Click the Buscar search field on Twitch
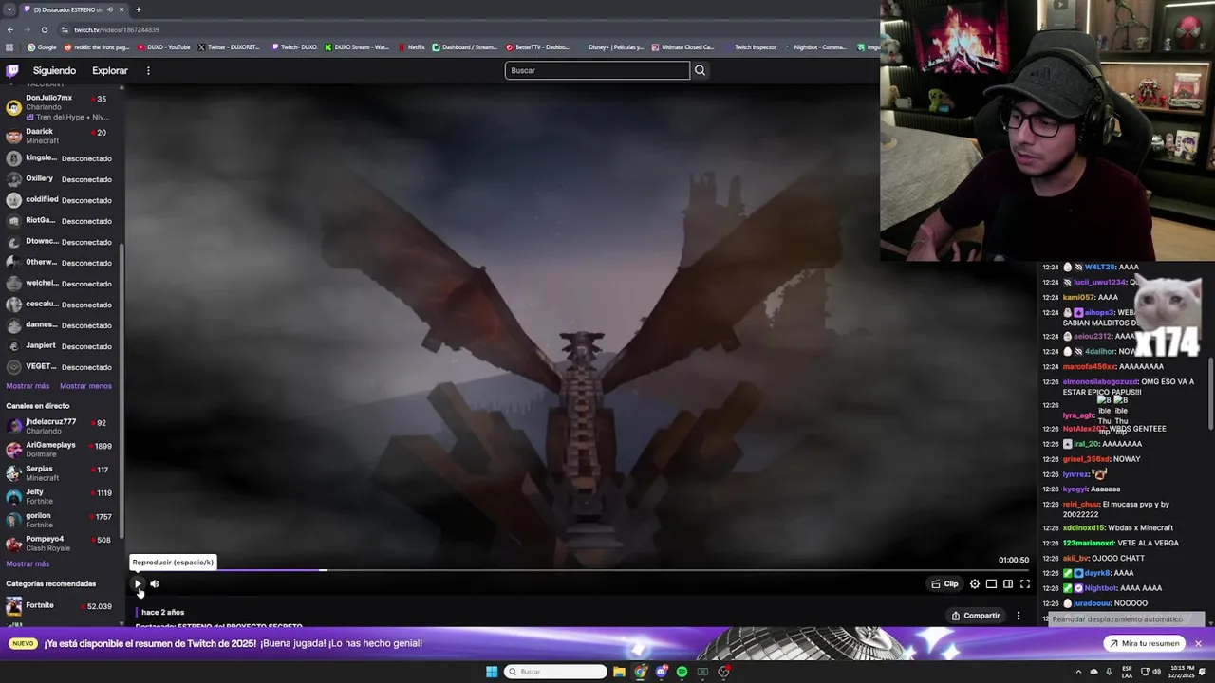The image size is (1215, 683). (x=597, y=70)
